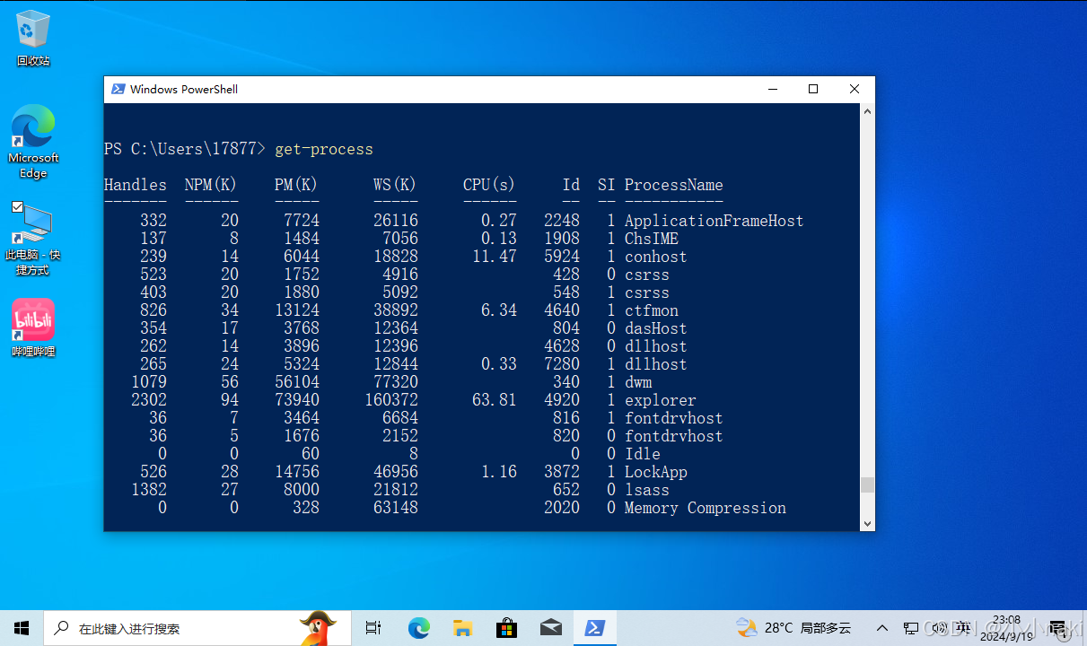Expand the hidden system tray icons
Screen dimensions: 1087x646
coord(883,628)
